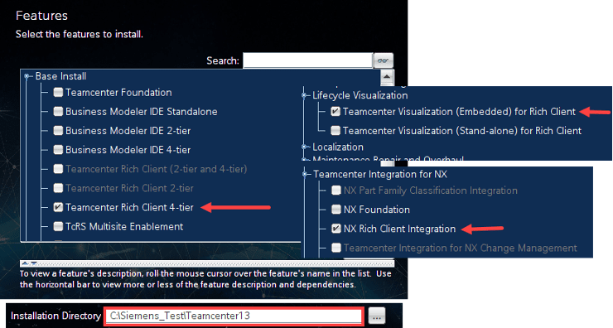Click the horizontal splitter arrows below feature list
The height and width of the screenshot is (328, 613).
coord(29,263)
